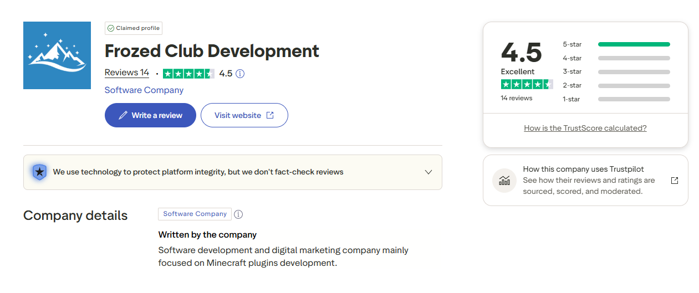Filter by 4-star rating bar

(616, 58)
